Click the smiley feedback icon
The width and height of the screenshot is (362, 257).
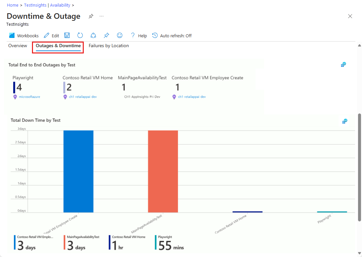(x=120, y=35)
